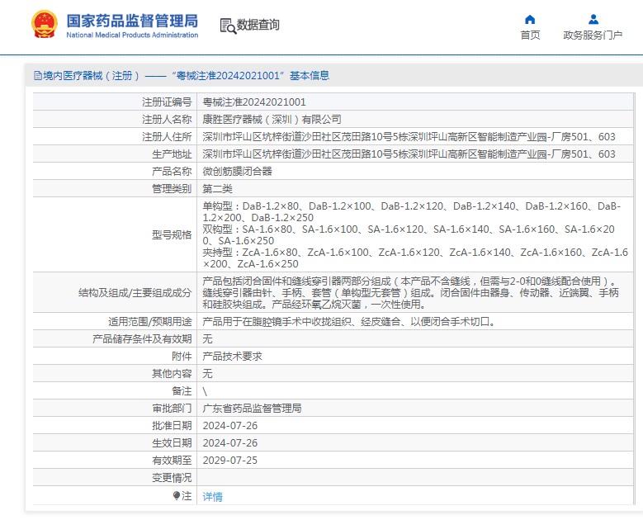
Task: Click the 国家药品监督管理局 title text
Action: (132, 19)
